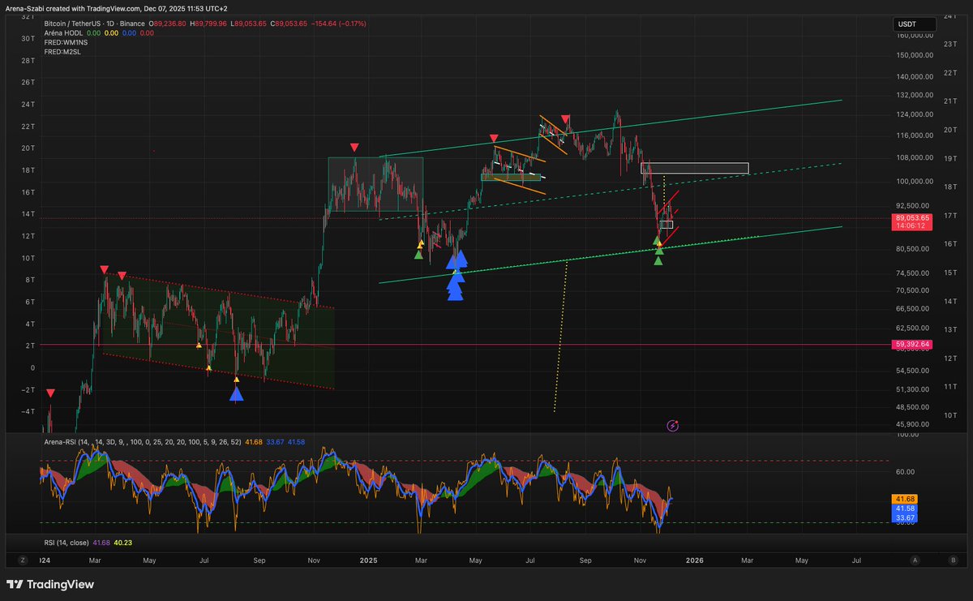Click the pink 59,392.64 price line label
This screenshot has width=973, height=601.
(911, 345)
